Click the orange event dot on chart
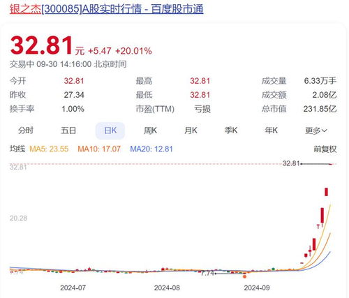Image resolution: width=349 pixels, height=298 pixels. [x=244, y=276]
